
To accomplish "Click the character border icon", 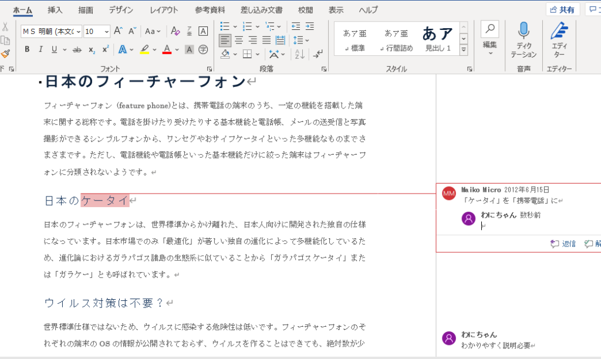I will (203, 31).
